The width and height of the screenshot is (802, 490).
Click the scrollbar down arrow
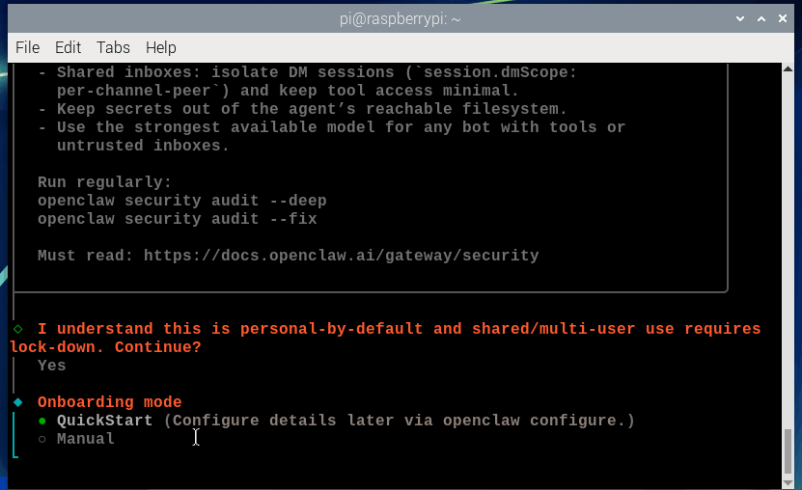click(x=788, y=483)
